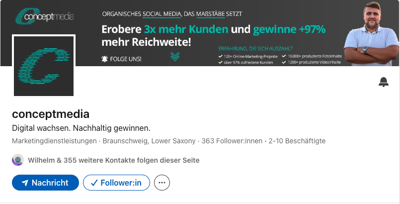Click the checkmark icon on Follower:in

point(94,183)
